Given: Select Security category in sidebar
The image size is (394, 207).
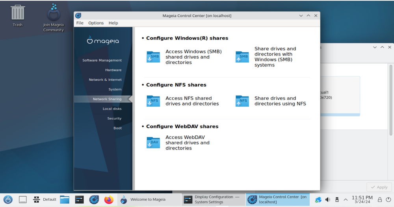Looking at the screenshot, I should point(114,118).
